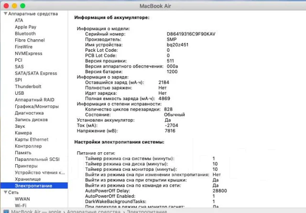
Task: Click cycle count value 828
Action: (168, 109)
